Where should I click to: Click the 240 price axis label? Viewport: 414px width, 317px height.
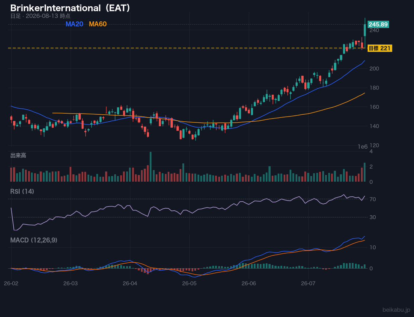pyautogui.click(x=374, y=30)
